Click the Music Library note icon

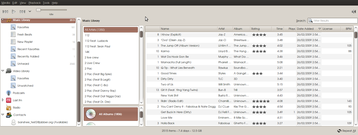tap(9, 20)
